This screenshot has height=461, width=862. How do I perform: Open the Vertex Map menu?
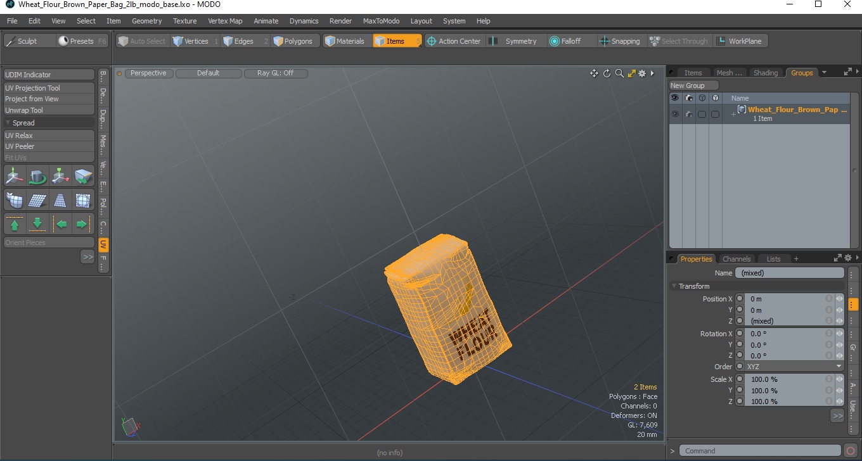pos(225,21)
